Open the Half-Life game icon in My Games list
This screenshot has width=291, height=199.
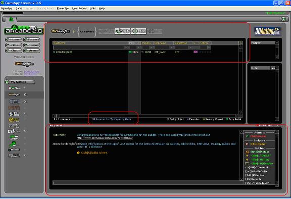14,120
